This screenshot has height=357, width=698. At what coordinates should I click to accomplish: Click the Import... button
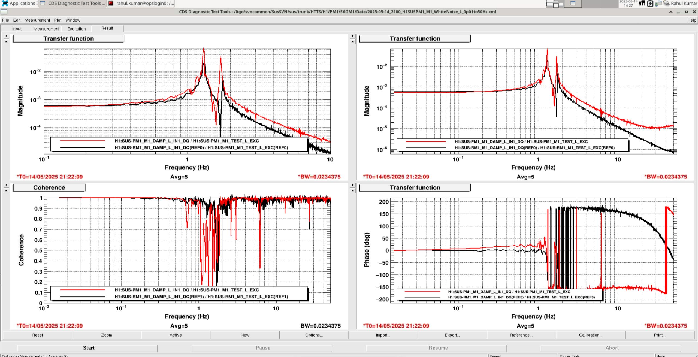pos(383,335)
